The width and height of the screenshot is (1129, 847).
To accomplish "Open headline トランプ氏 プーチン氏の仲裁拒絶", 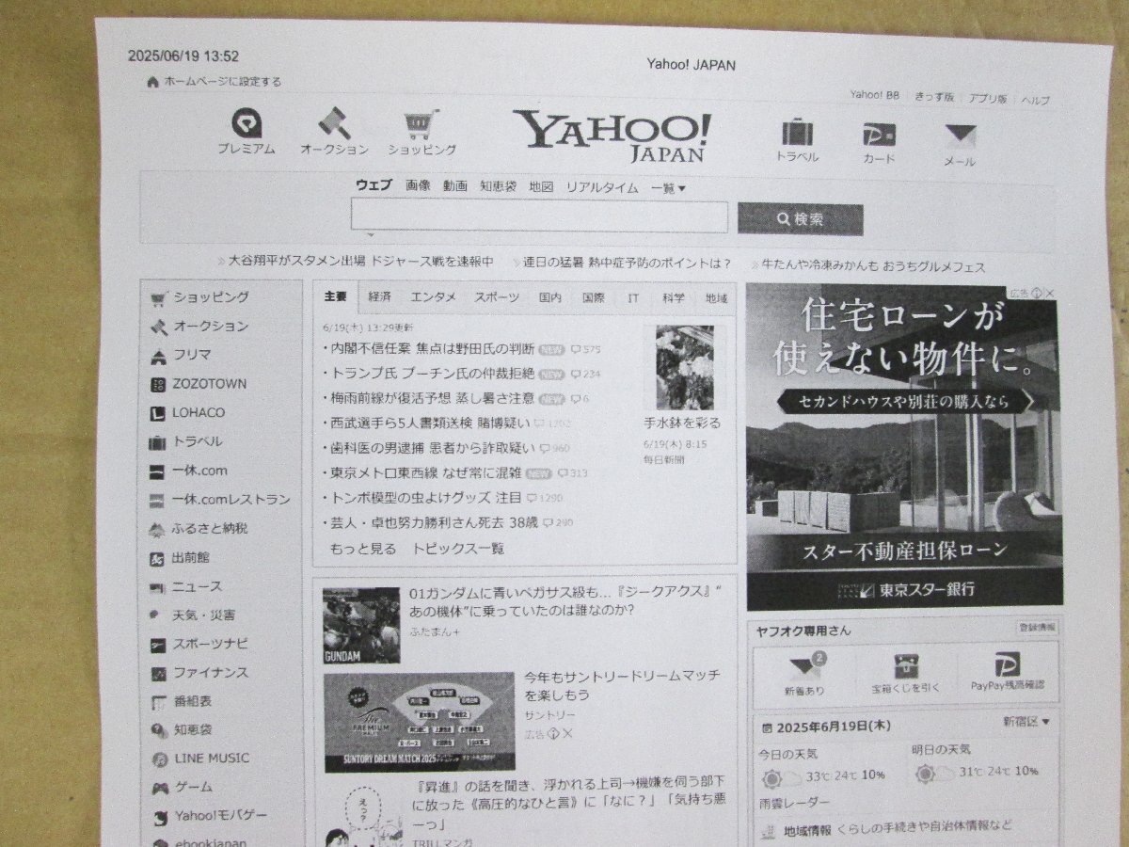I will click(432, 373).
